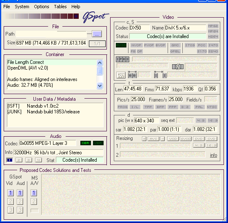Click GSpot Vid test button 1
Screen dimensions: 228x223
click(11, 193)
